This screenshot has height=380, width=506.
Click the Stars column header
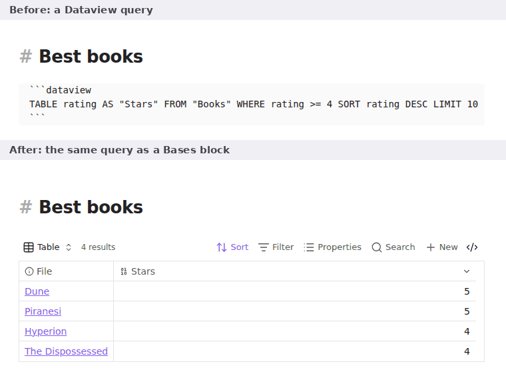(295, 271)
